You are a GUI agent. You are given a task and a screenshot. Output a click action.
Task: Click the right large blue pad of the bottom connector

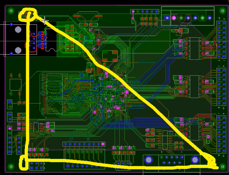tap(195, 160)
